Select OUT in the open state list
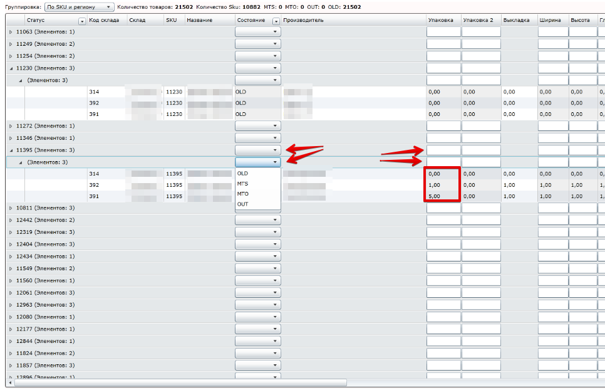The width and height of the screenshot is (605, 390). point(258,204)
